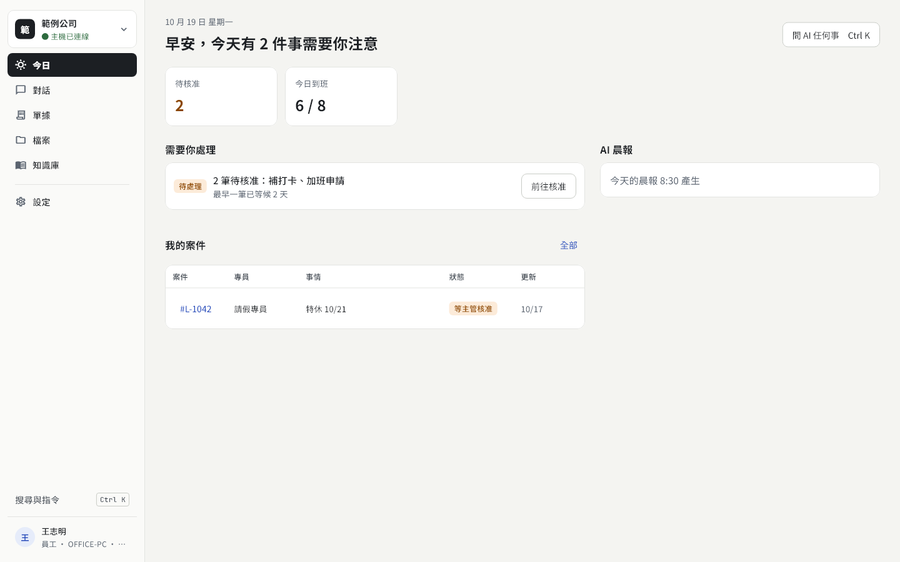Click the Ctrl K shortcut badge in sidebar
This screenshot has height=562, width=900.
pos(112,500)
